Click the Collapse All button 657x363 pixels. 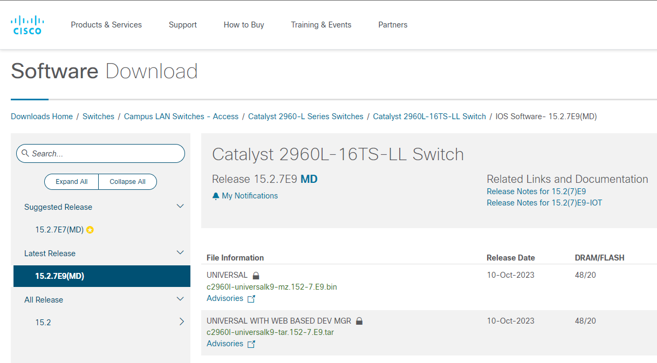128,182
